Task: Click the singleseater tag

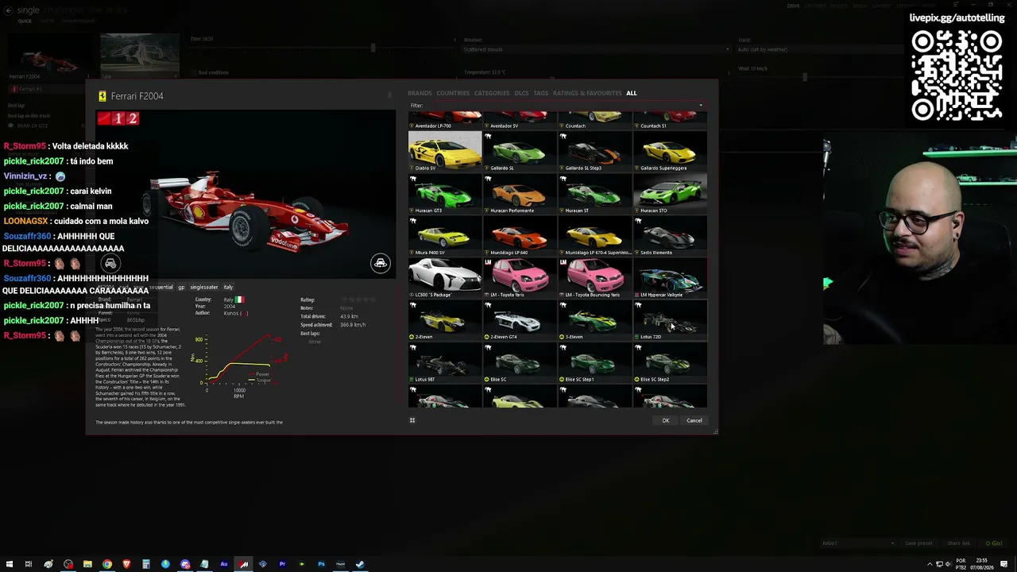Action: 204,287
